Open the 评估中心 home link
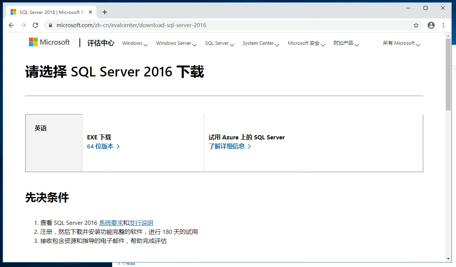The image size is (456, 267). (101, 43)
